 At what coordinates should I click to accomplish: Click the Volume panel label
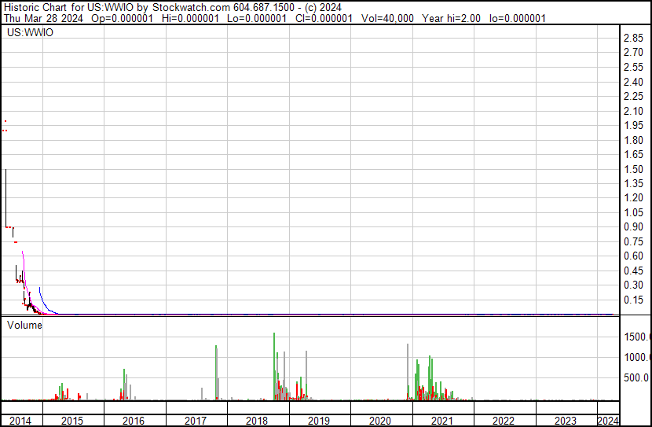pyautogui.click(x=24, y=325)
